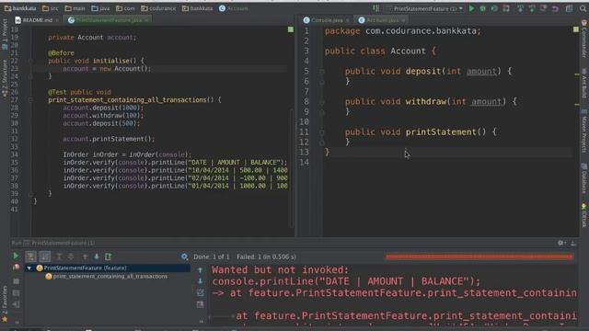
Task: Fold the withdraw method in Account.java gutter
Action: [322, 102]
